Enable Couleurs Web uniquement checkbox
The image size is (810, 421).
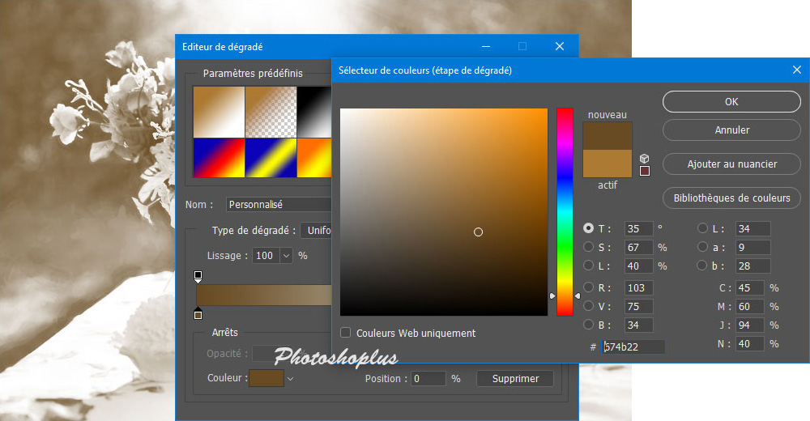346,333
